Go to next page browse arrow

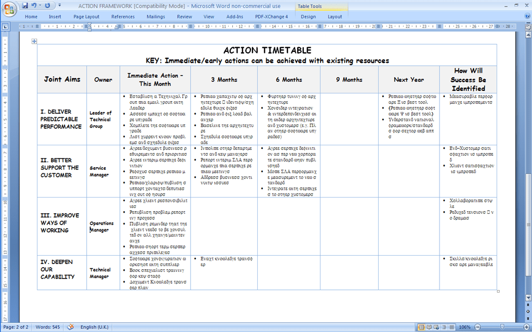528,318
